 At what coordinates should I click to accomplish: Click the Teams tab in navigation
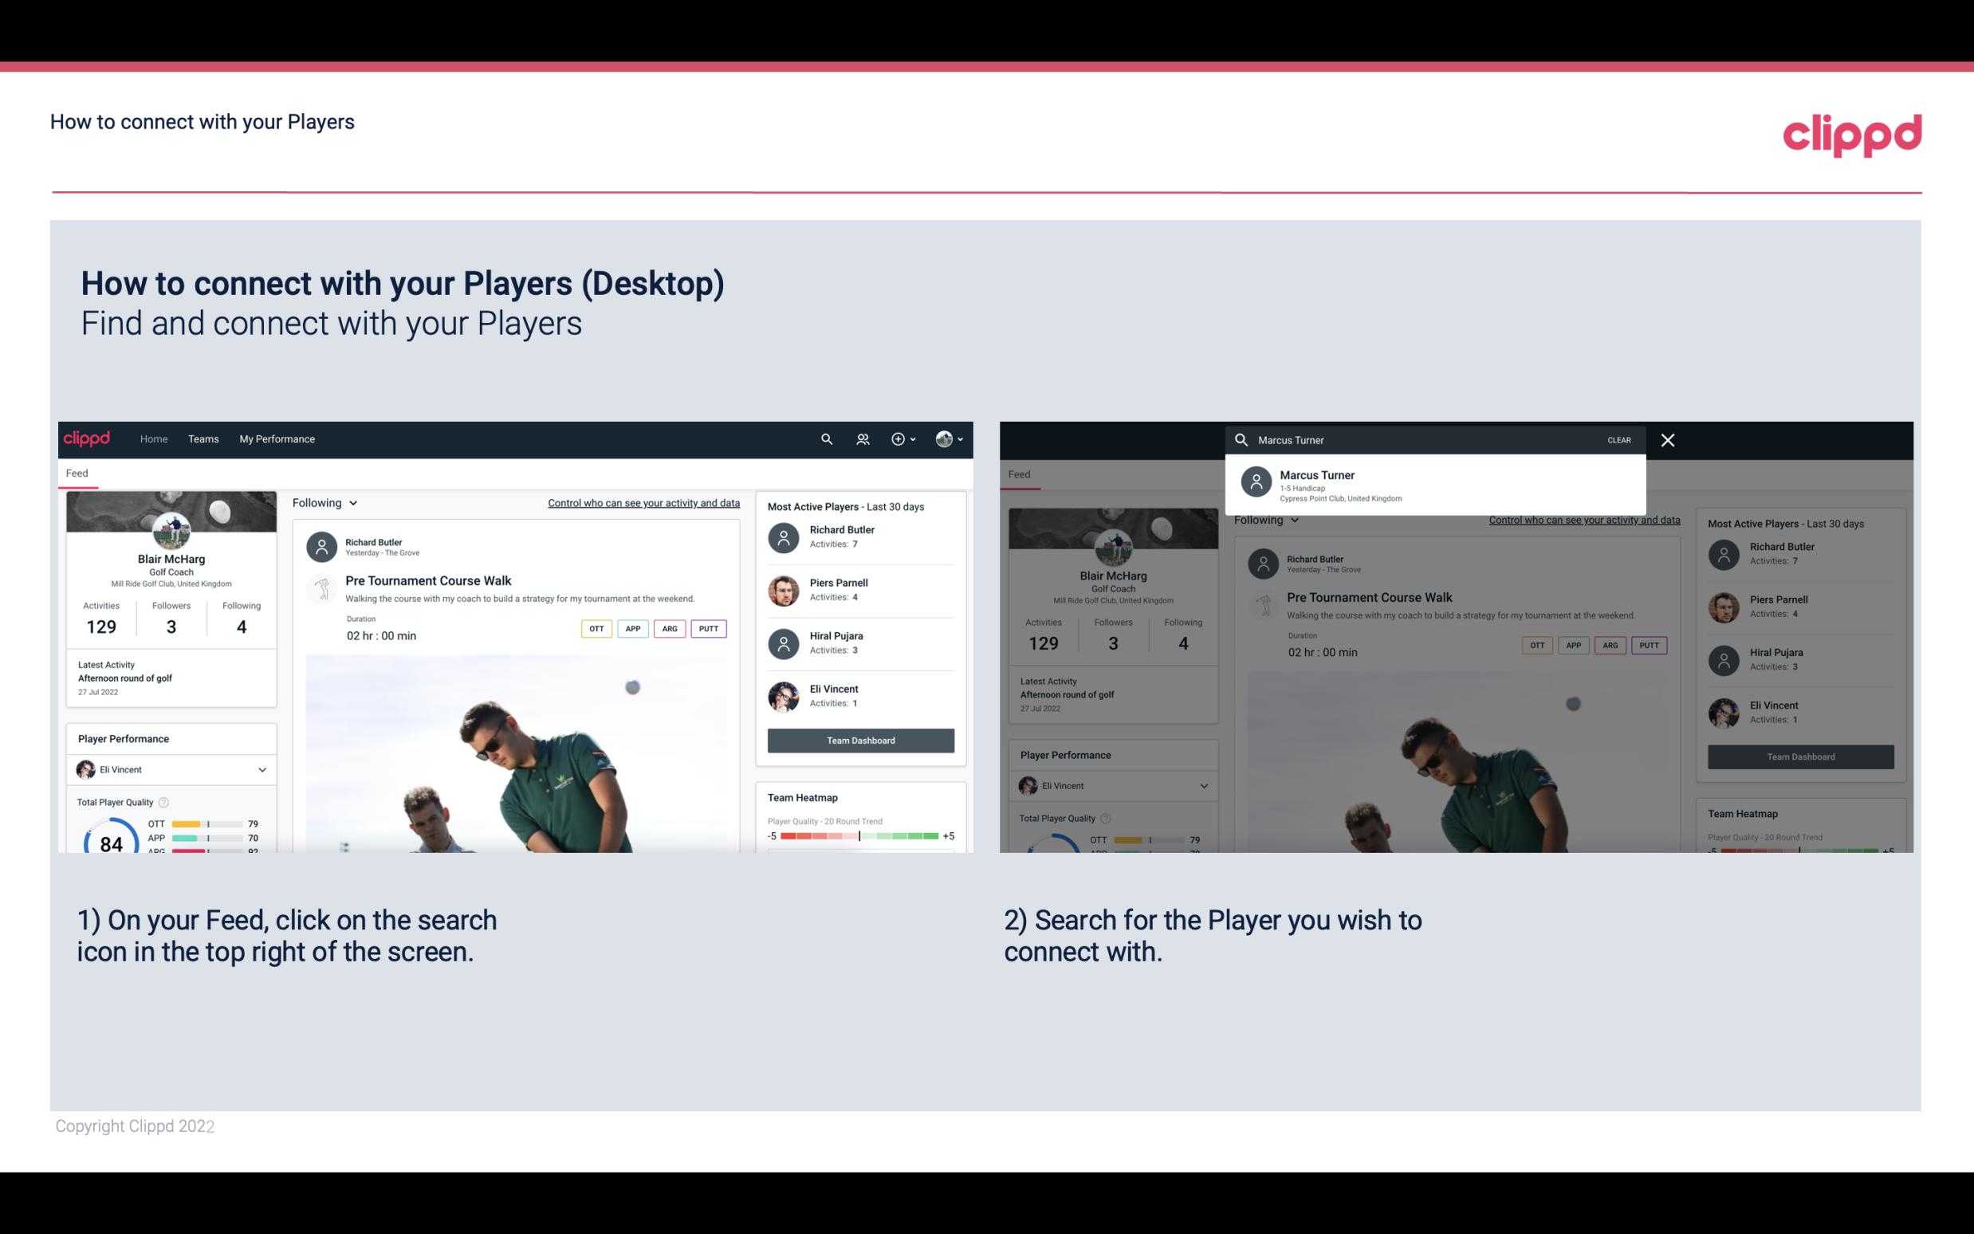(x=202, y=438)
